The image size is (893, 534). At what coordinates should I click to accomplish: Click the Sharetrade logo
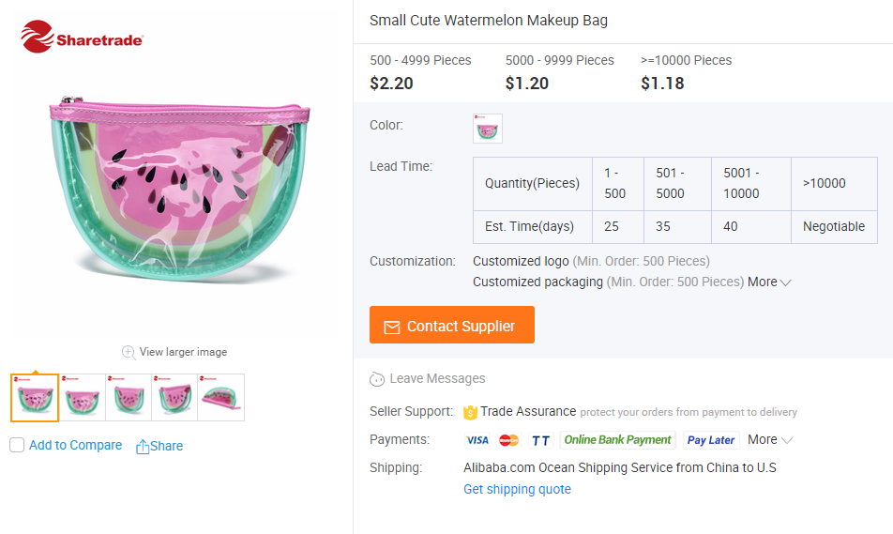82,38
